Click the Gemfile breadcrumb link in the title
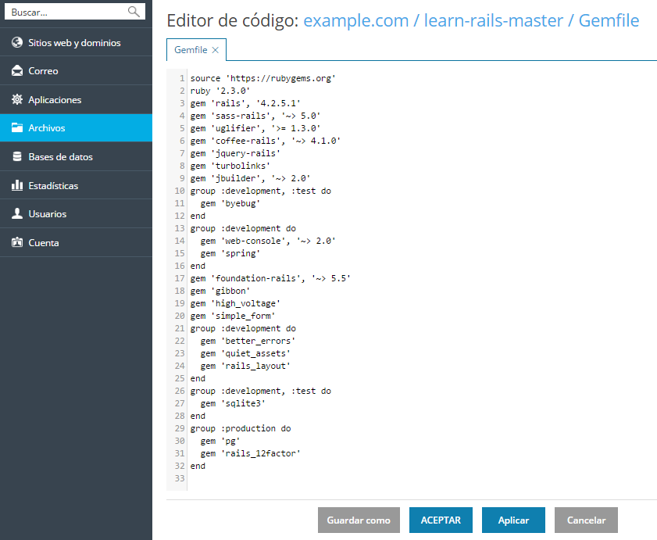657x540 pixels. 609,20
